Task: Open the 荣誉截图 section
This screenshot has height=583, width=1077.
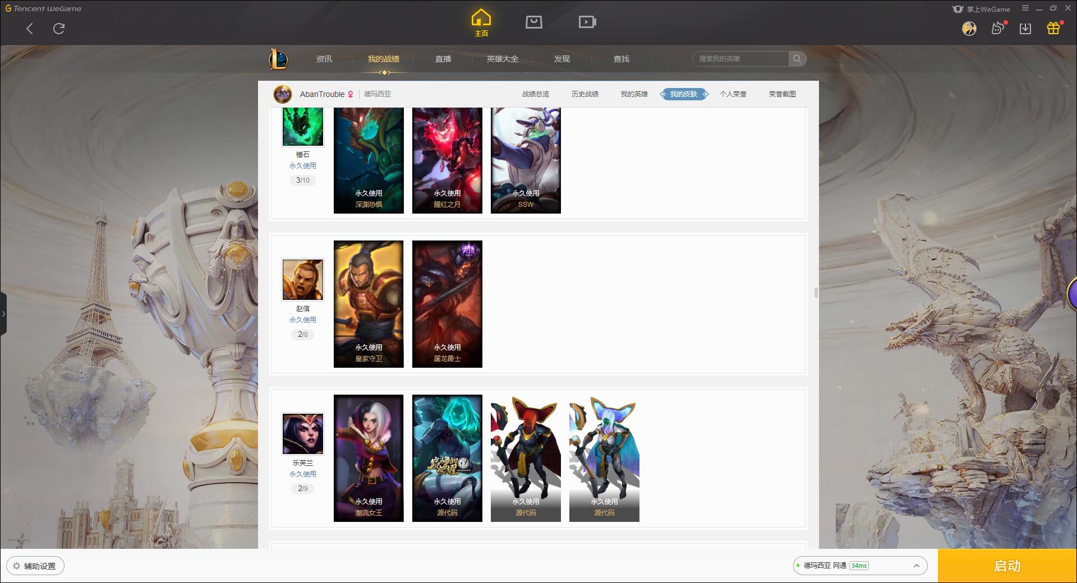Action: [x=783, y=94]
